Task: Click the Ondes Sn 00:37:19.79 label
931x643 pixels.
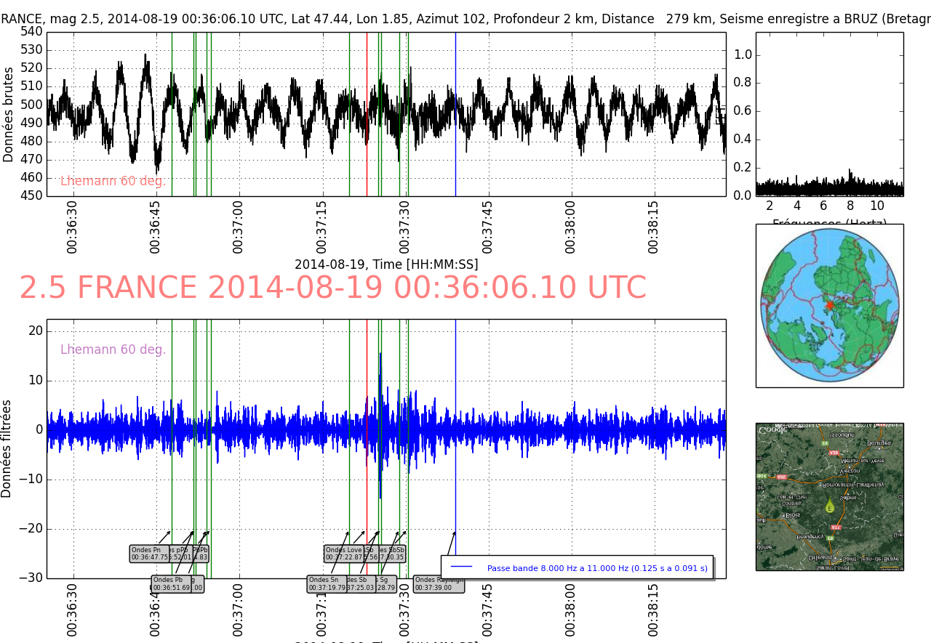Action: (327, 583)
